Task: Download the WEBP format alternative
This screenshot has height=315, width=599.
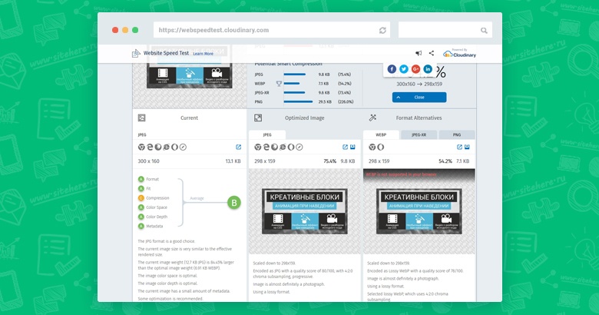Action: 468,147
